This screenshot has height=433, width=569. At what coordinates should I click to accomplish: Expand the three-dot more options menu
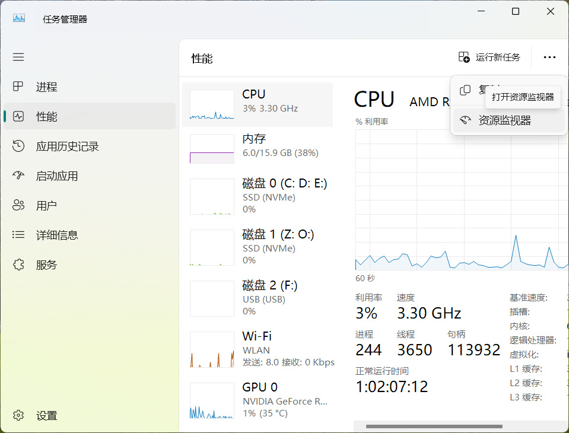point(549,57)
